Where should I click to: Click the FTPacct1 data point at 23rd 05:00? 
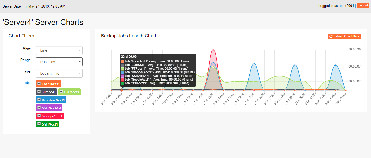111,81
